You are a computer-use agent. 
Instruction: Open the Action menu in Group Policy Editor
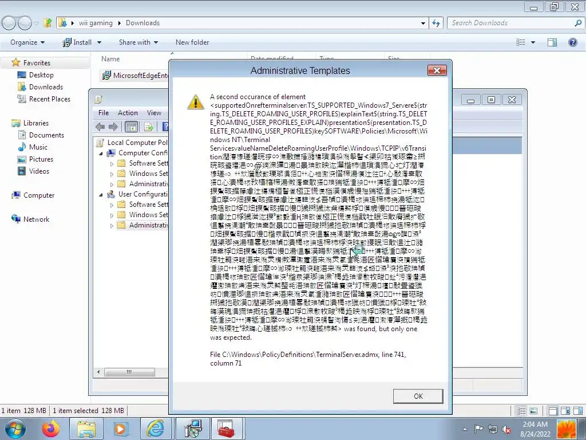128,113
